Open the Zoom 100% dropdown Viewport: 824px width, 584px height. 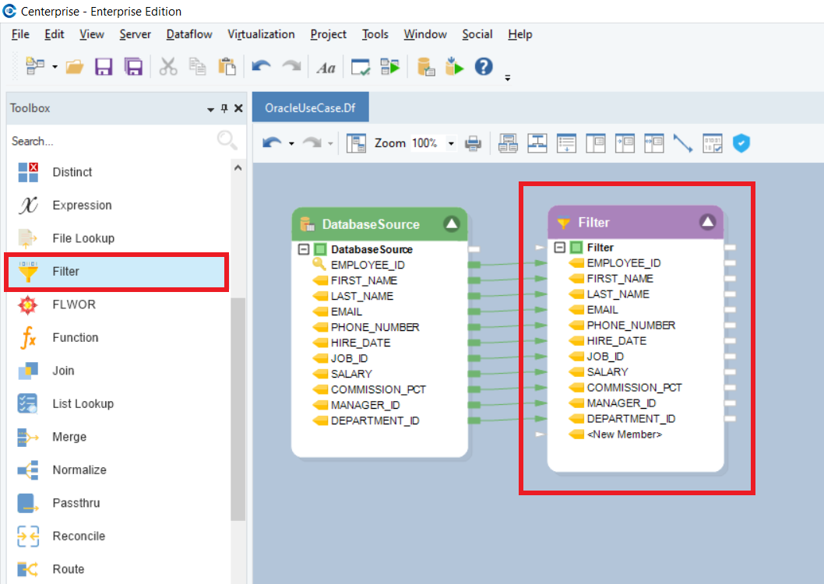pyautogui.click(x=450, y=143)
